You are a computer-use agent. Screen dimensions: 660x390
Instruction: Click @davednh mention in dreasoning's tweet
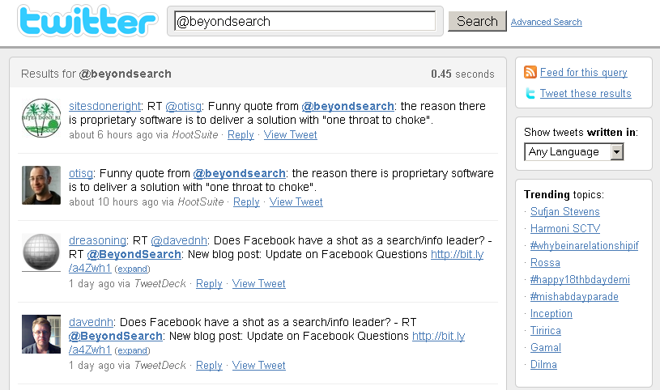pos(179,240)
